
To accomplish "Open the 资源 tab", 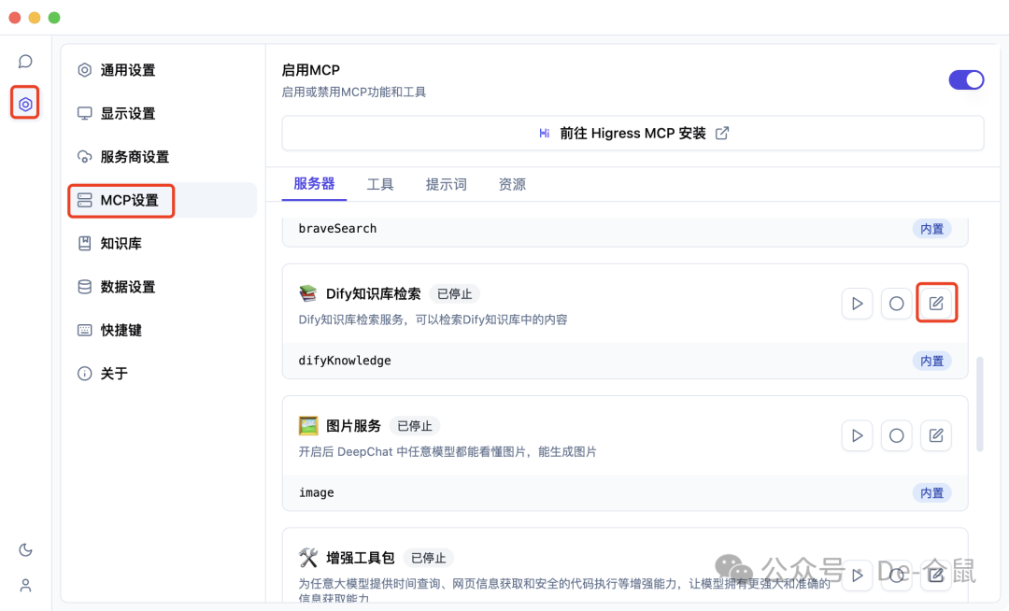I will (512, 184).
